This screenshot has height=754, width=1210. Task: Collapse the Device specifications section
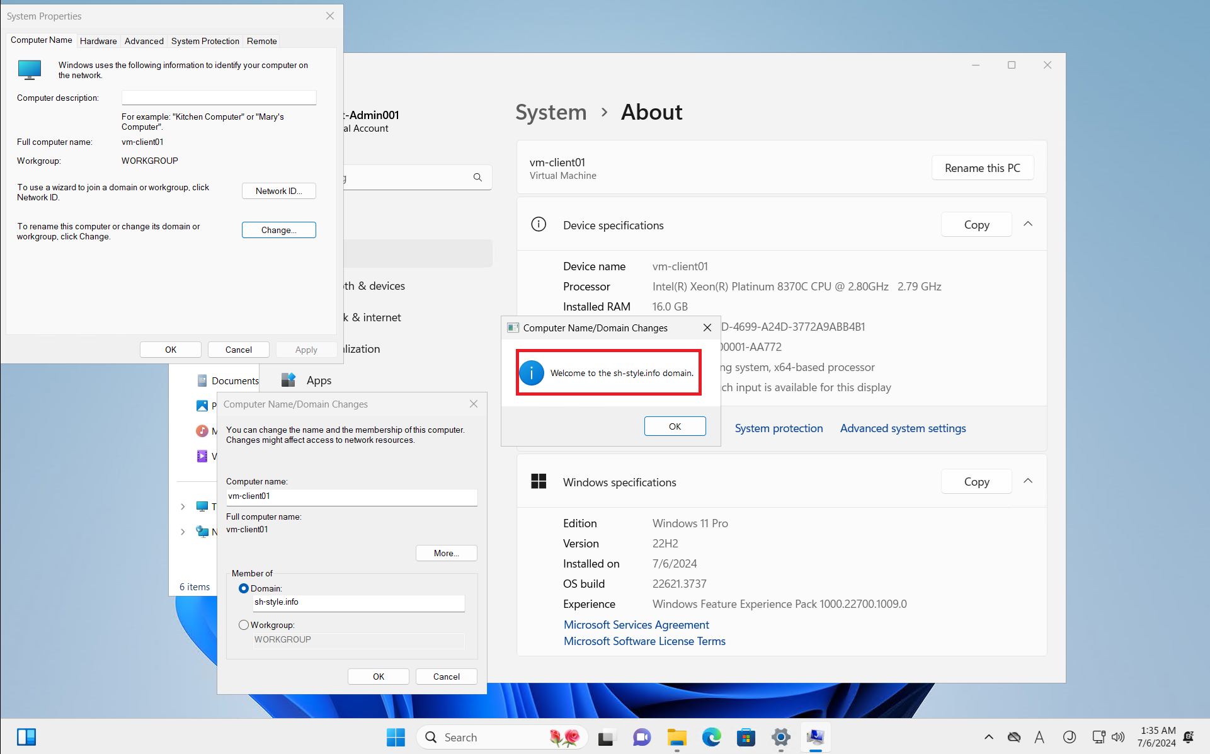1028,224
